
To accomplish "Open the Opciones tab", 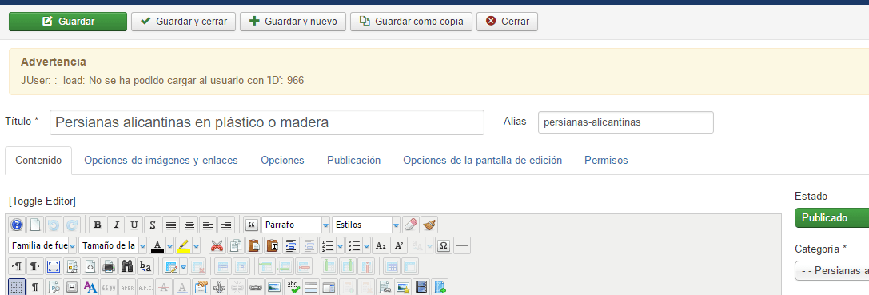I will coord(283,160).
